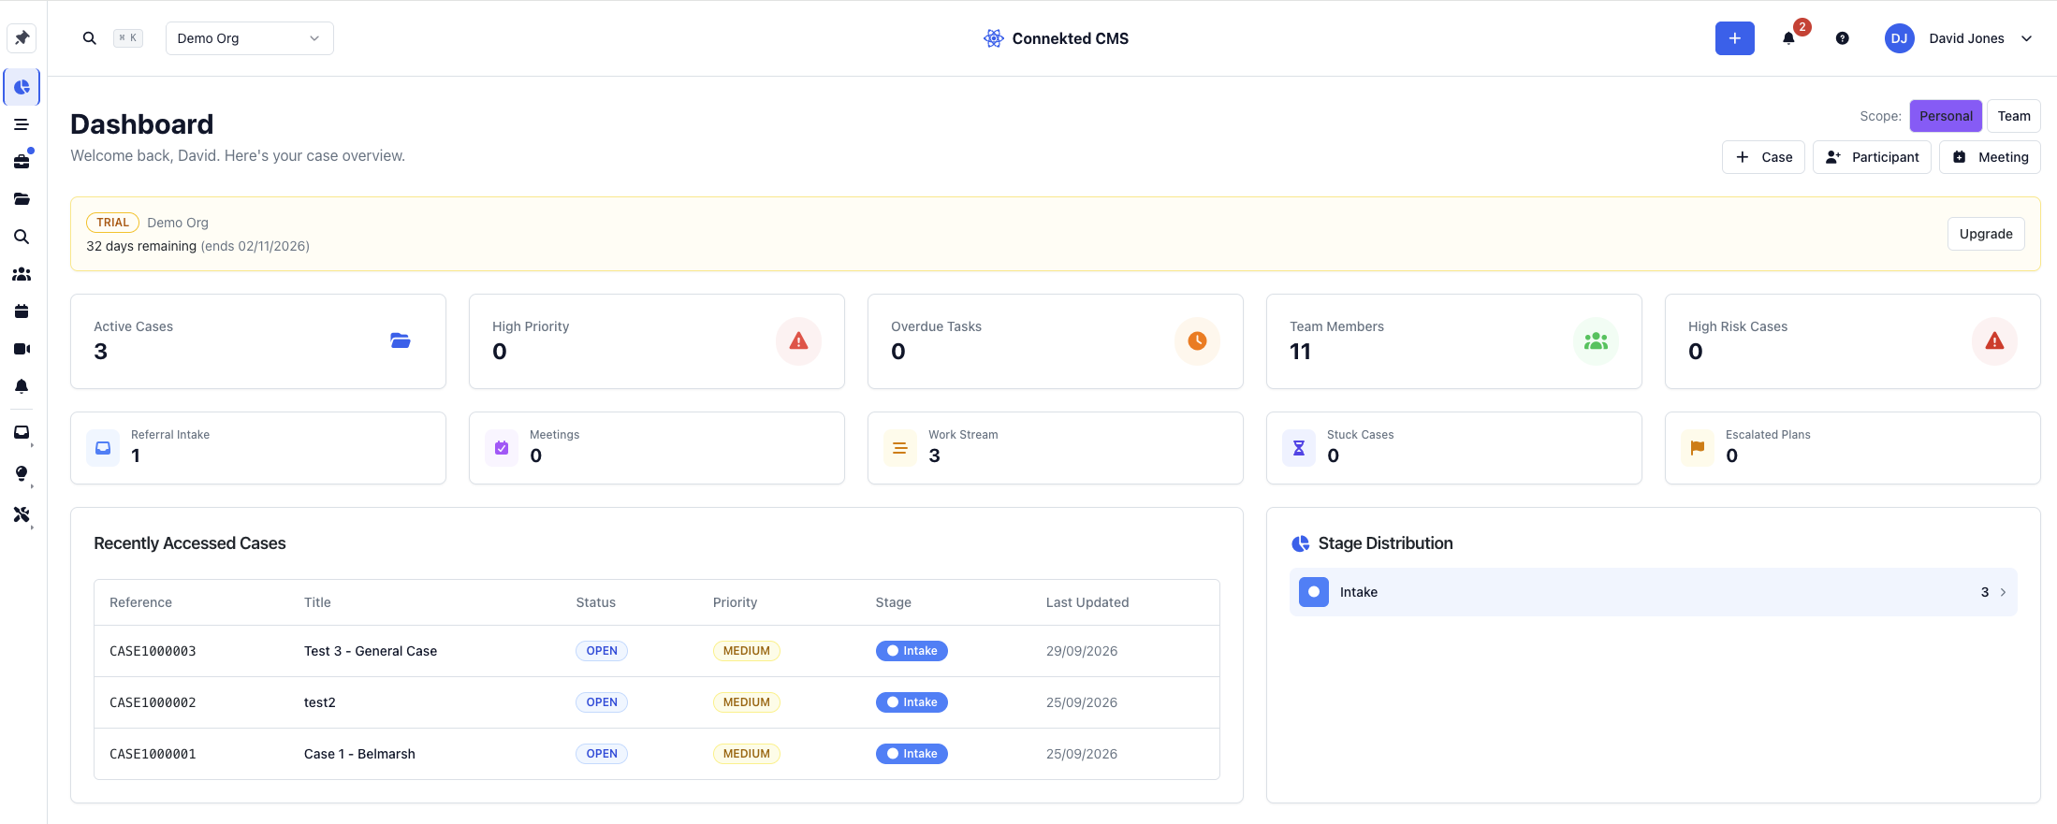Click the High Risk Cases warning icon
The height and width of the screenshot is (824, 2057).
[1994, 341]
